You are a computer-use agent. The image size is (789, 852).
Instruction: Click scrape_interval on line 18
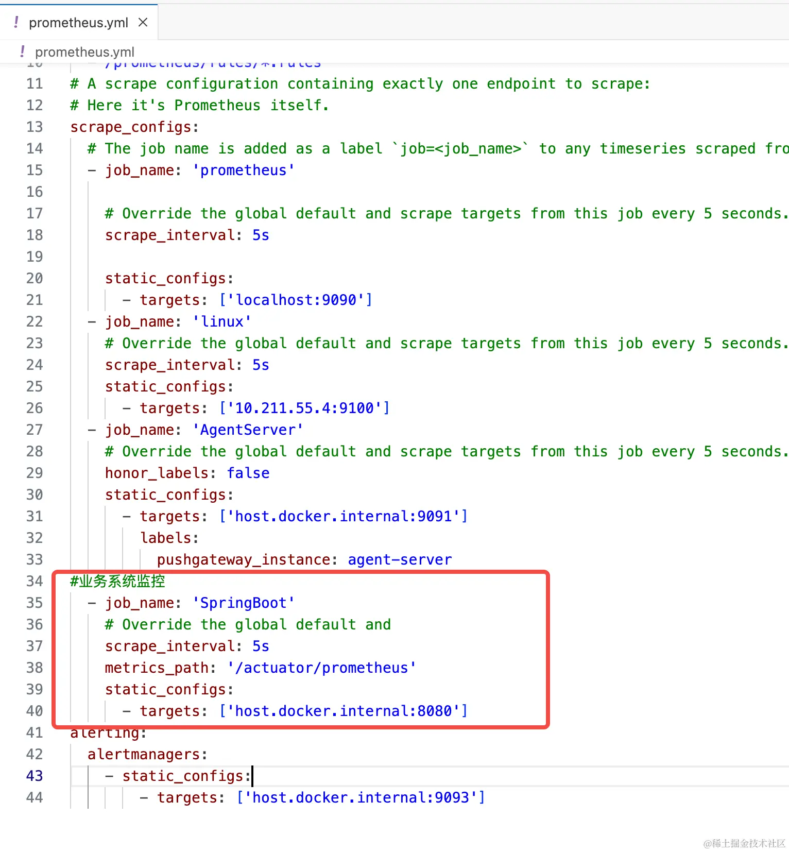pos(170,235)
